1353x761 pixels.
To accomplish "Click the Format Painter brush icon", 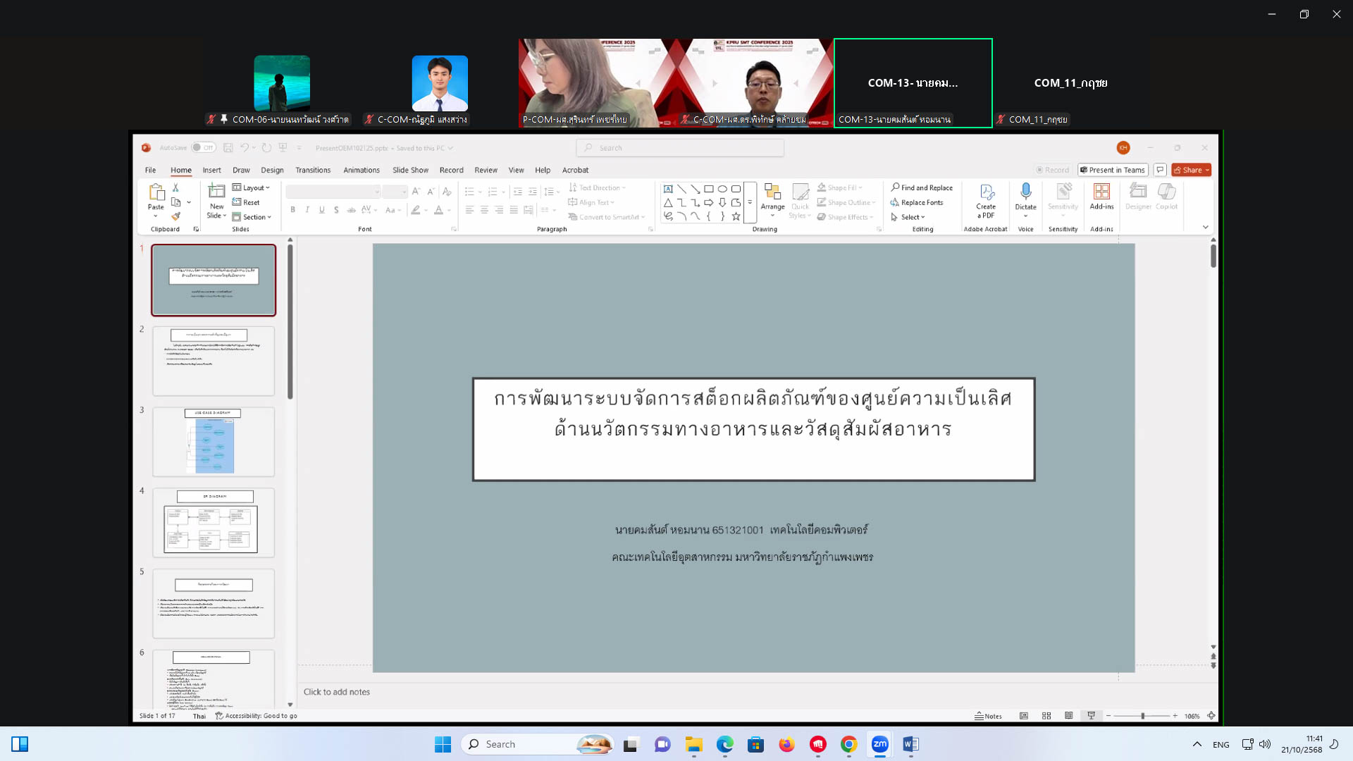I will coord(176,216).
